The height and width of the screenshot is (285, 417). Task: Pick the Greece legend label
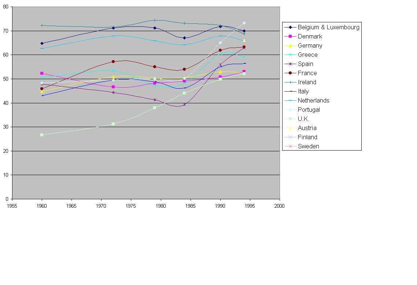(x=308, y=55)
